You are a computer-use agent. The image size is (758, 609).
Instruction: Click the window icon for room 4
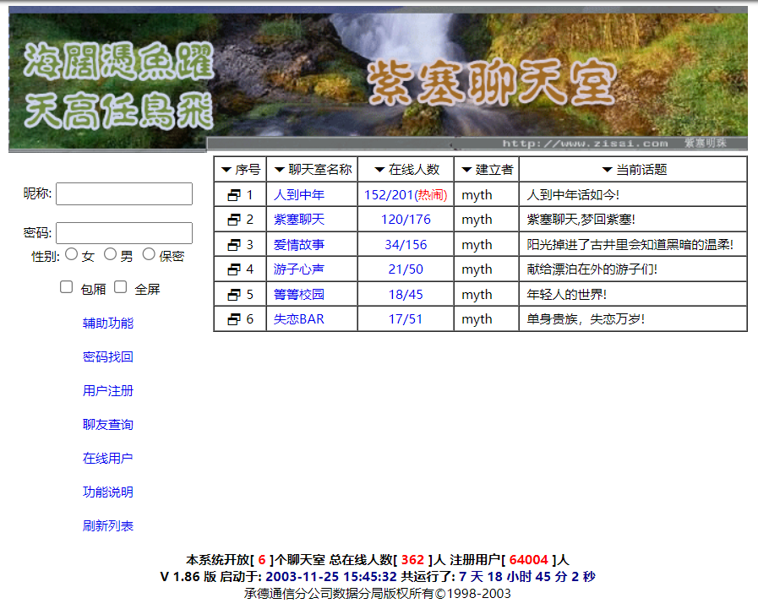pos(234,269)
